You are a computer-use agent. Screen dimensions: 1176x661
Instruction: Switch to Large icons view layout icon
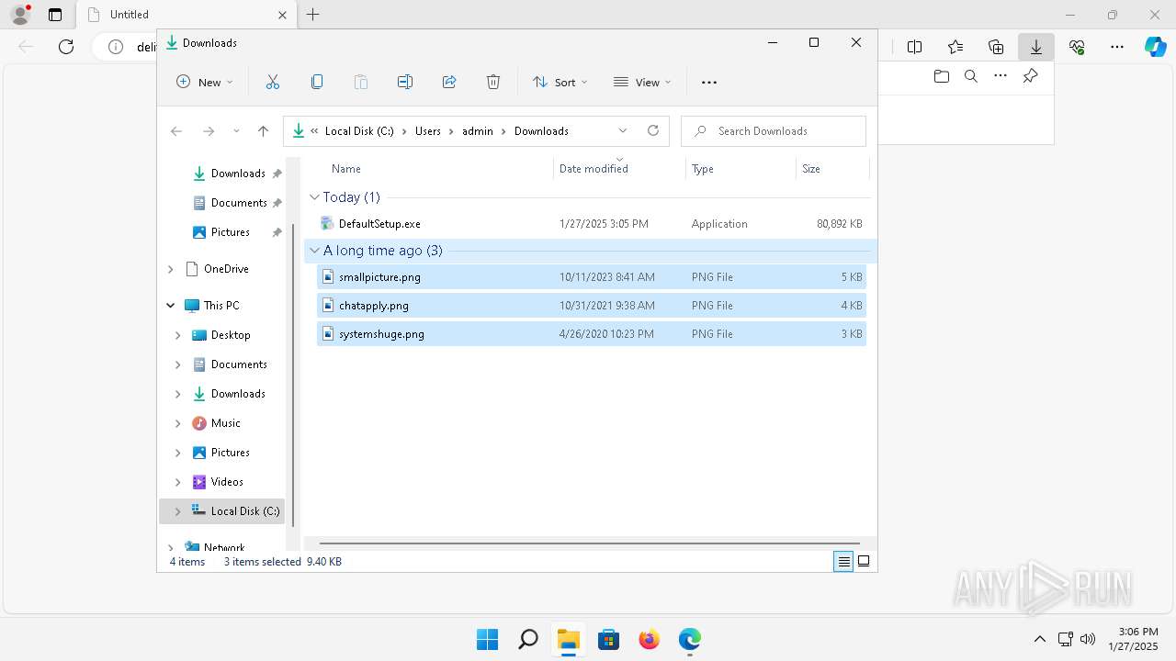pos(864,562)
